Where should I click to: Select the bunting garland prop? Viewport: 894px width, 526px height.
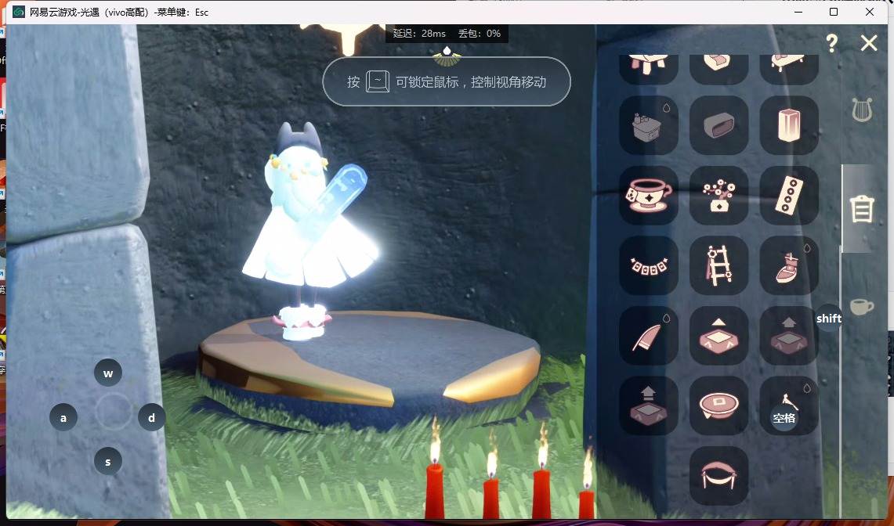tap(648, 265)
